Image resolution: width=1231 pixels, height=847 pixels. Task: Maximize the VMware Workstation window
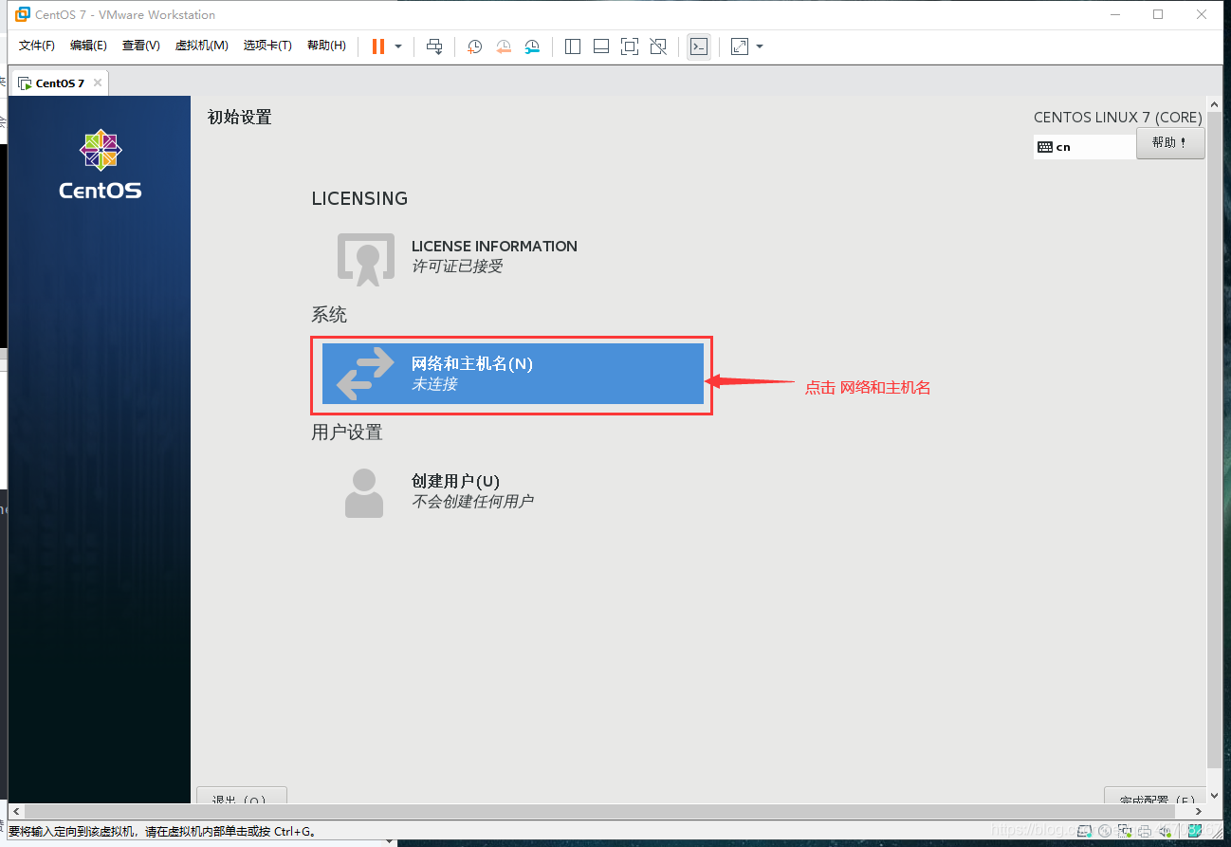1158,14
